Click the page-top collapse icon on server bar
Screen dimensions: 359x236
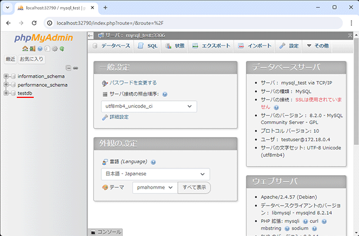point(350,35)
